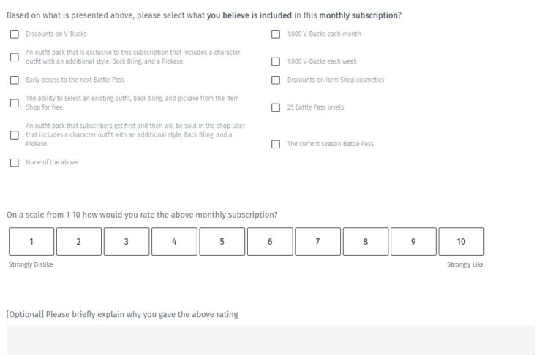Select Early access to next Battle Pass checkbox
Screen dimensions: 542x355
(x=15, y=80)
